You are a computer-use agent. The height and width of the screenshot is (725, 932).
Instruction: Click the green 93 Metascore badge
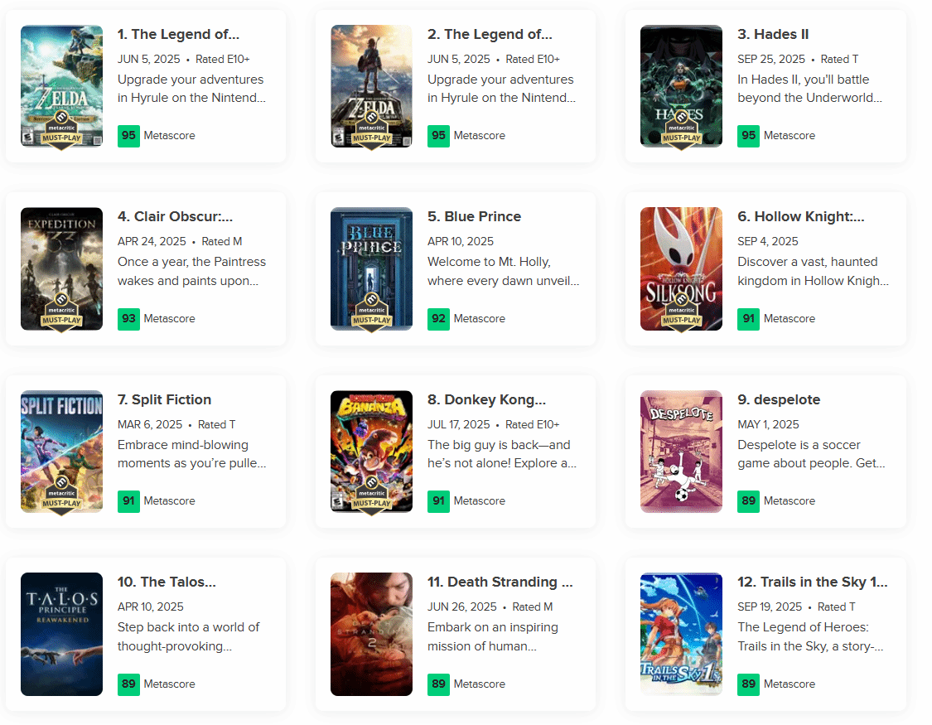point(128,318)
